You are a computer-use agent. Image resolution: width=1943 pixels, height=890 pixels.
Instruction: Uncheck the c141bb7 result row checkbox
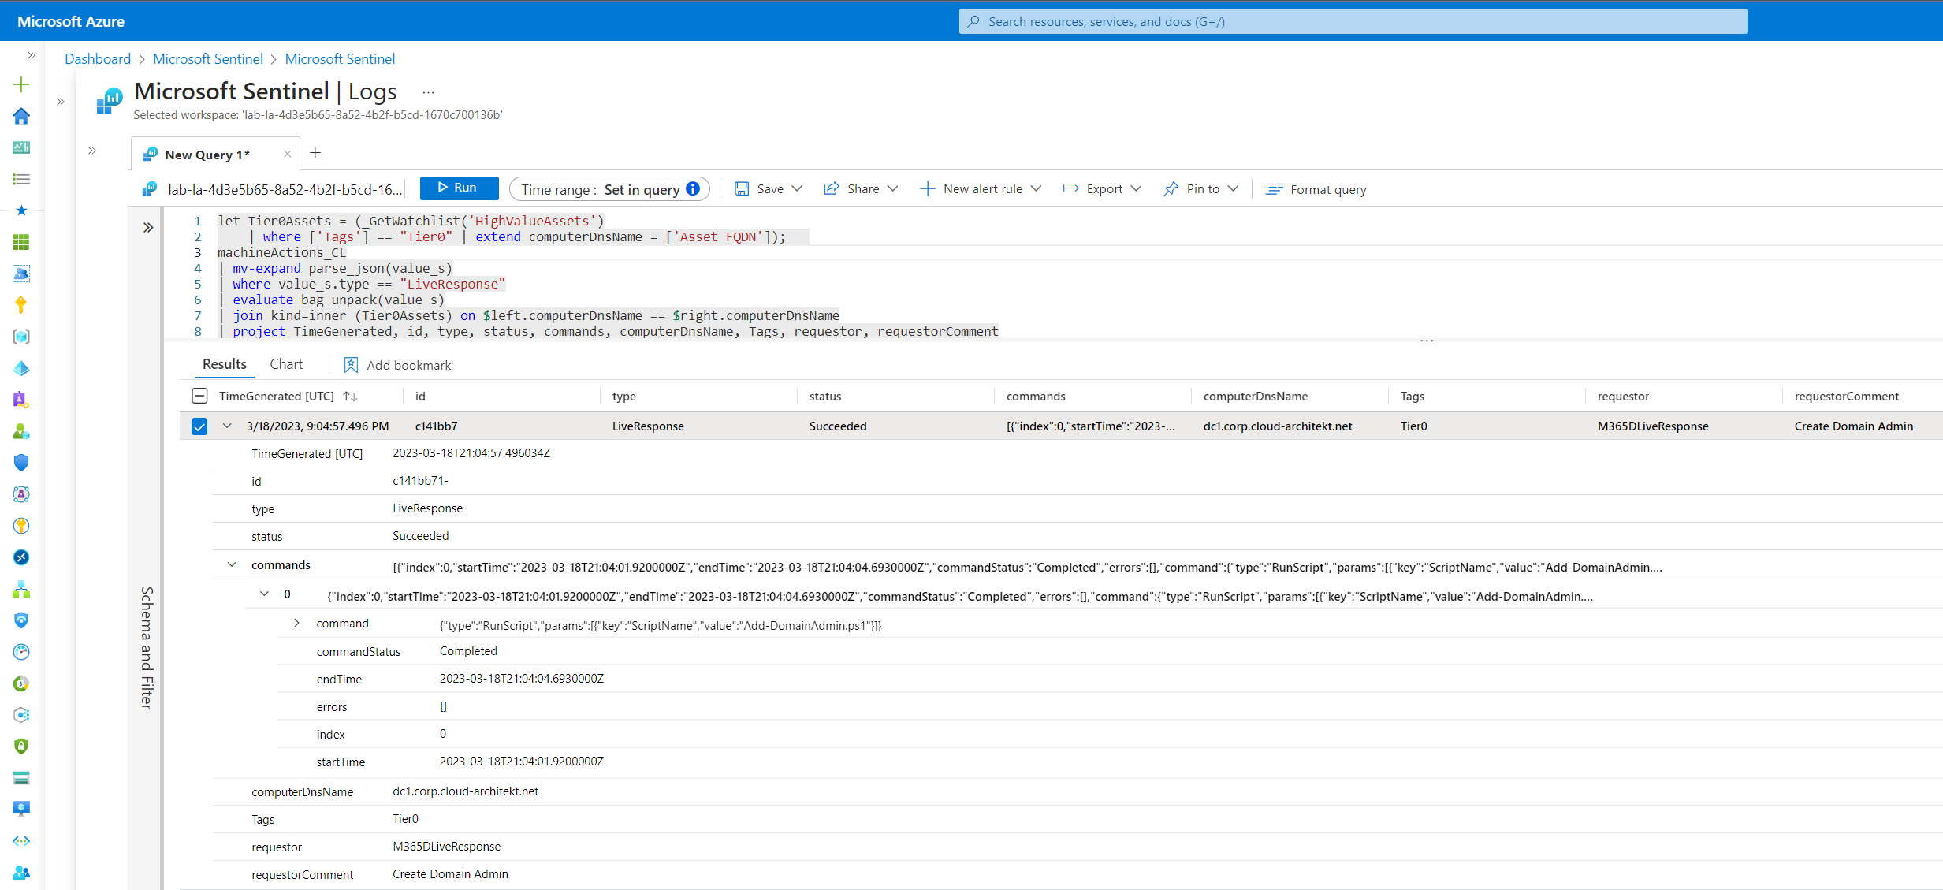click(199, 426)
